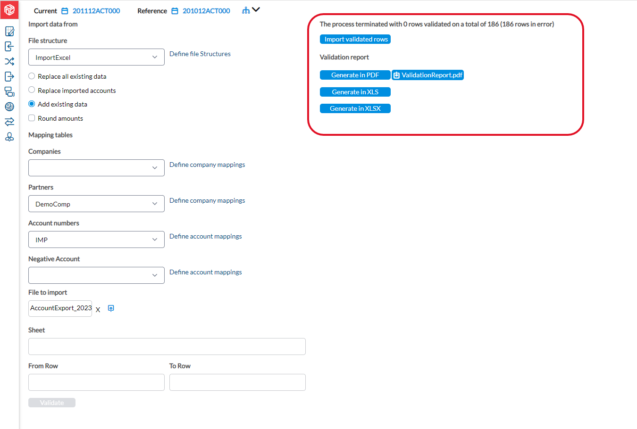Click the globe currency sidebar icon

(9, 107)
